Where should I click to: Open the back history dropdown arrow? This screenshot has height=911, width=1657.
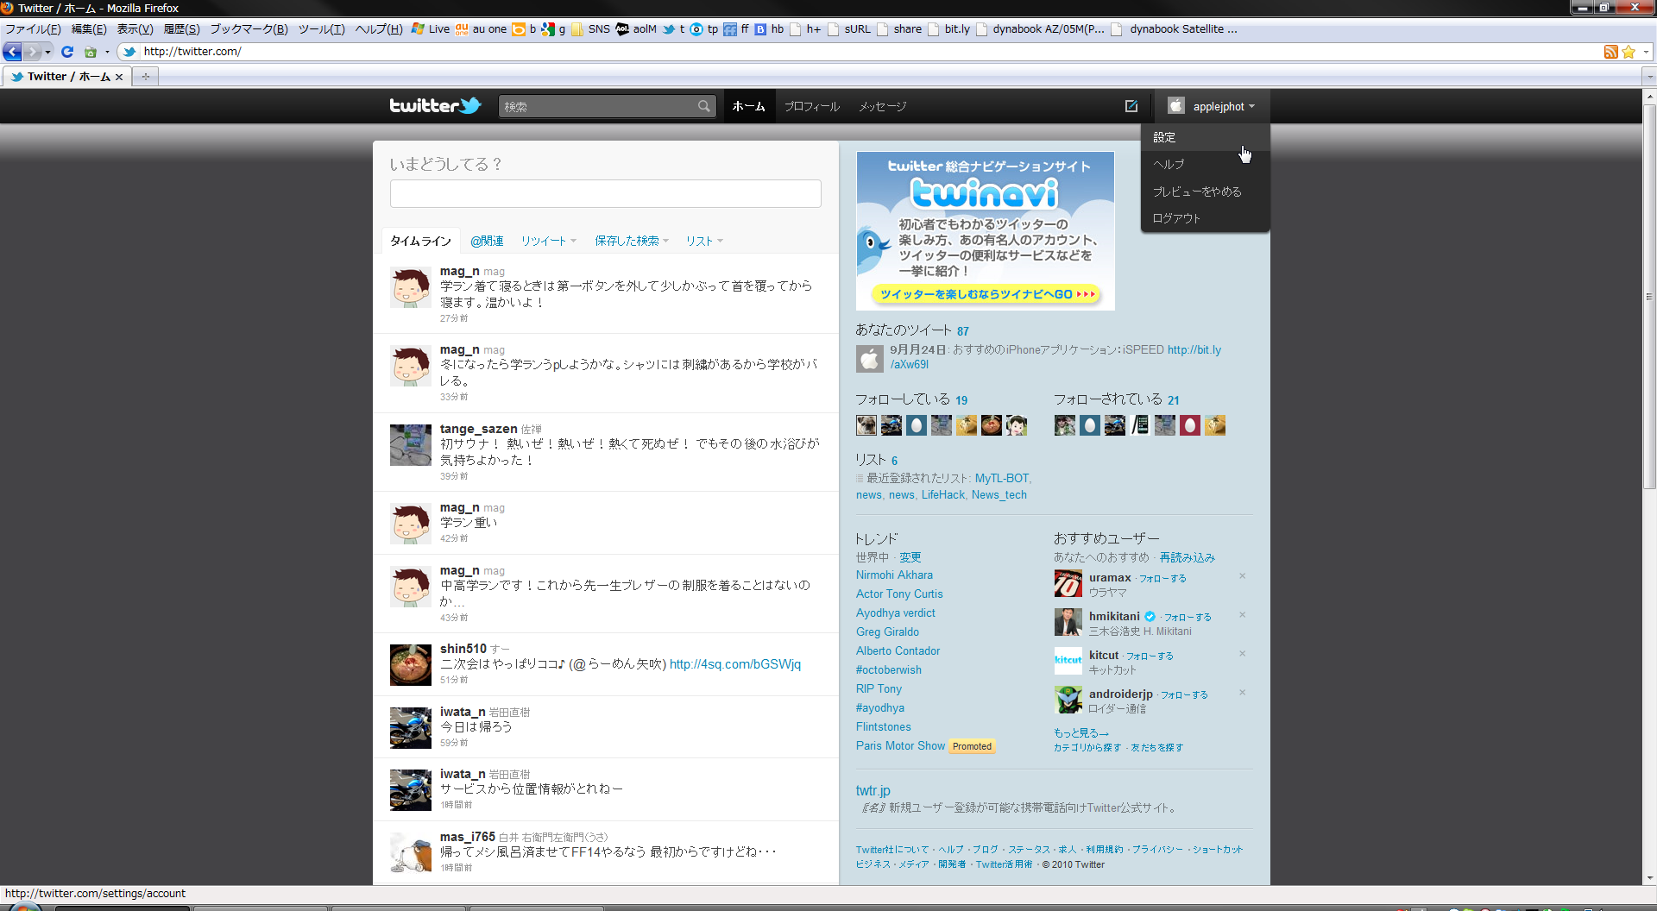(x=48, y=52)
